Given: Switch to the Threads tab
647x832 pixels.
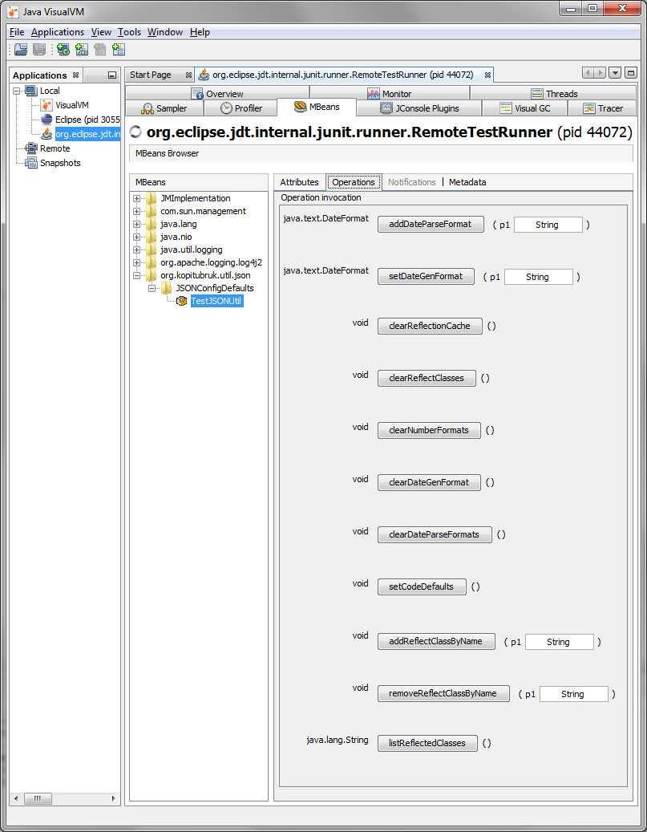Looking at the screenshot, I should [x=554, y=93].
